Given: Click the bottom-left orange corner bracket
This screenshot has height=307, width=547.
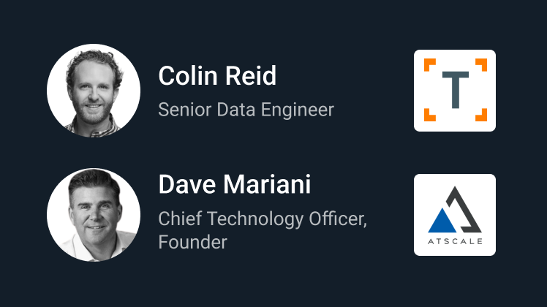Looking at the screenshot, I should point(429,115).
